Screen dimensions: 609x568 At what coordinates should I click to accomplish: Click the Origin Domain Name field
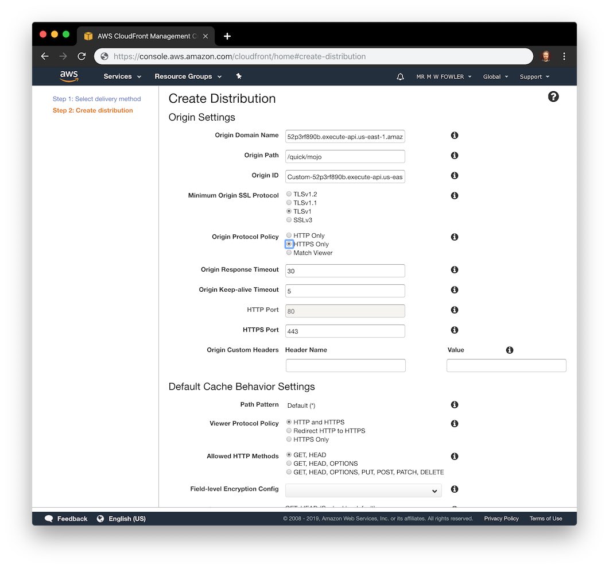(345, 136)
